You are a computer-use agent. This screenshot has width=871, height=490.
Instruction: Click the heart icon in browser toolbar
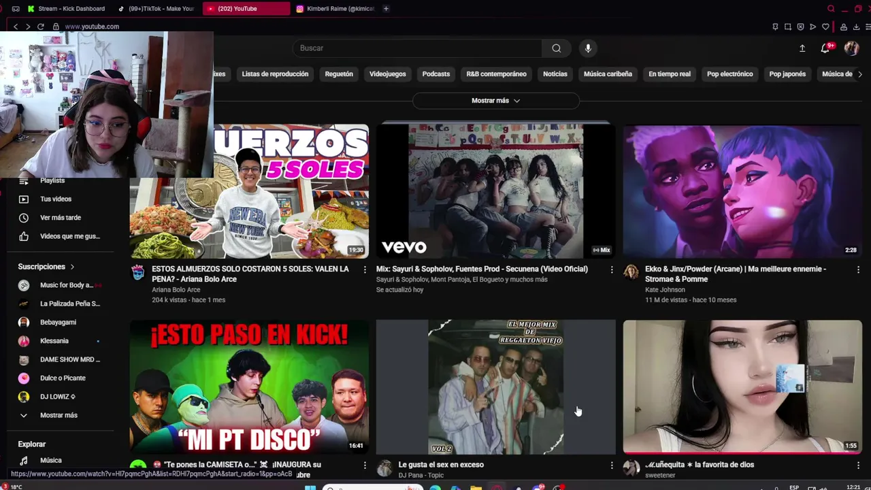[825, 27]
